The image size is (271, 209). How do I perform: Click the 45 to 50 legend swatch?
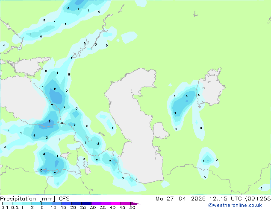tap(126, 203)
